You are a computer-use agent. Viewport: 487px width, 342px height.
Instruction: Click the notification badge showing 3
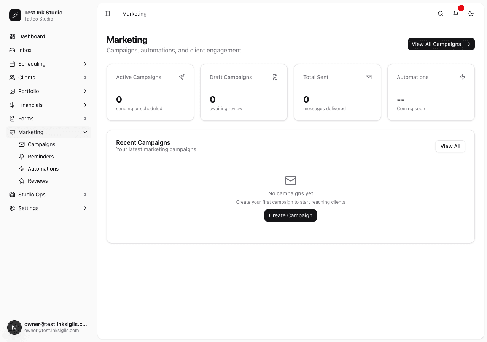[461, 8]
